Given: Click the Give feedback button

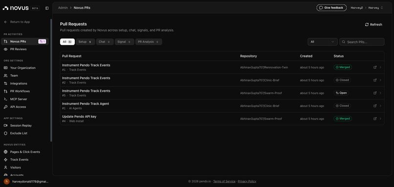Looking at the screenshot, I should 331,8.
